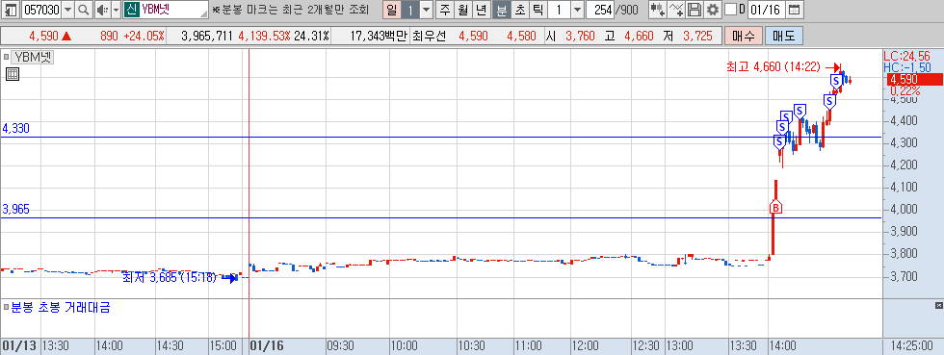
Task: Click the 매수 buy button
Action: click(744, 36)
